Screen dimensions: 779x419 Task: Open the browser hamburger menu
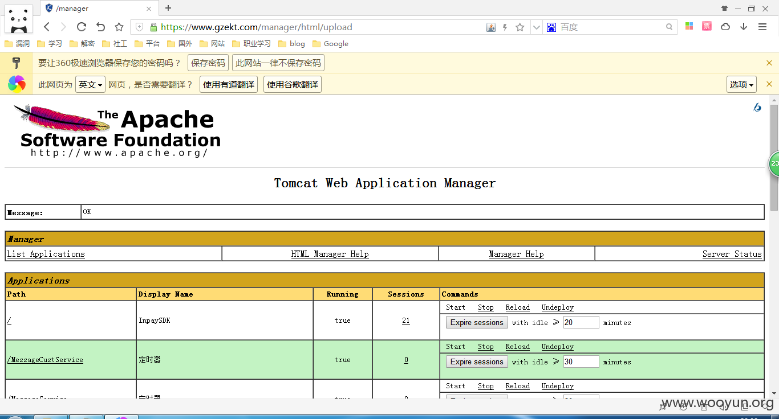(762, 27)
